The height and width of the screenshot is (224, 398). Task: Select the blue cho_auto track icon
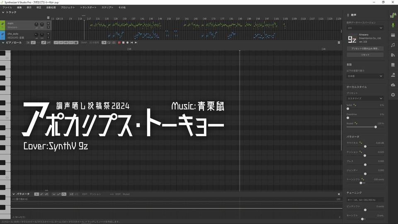[x=2, y=35]
